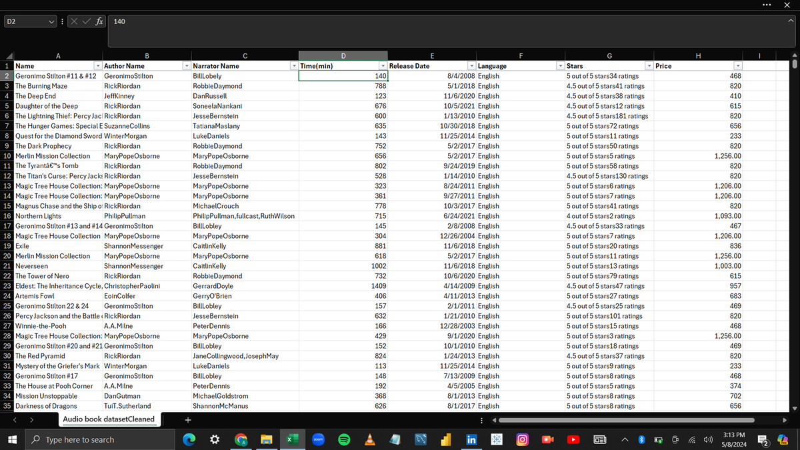800x450 pixels.
Task: Open Author Name column filter dropdown
Action: 186,66
